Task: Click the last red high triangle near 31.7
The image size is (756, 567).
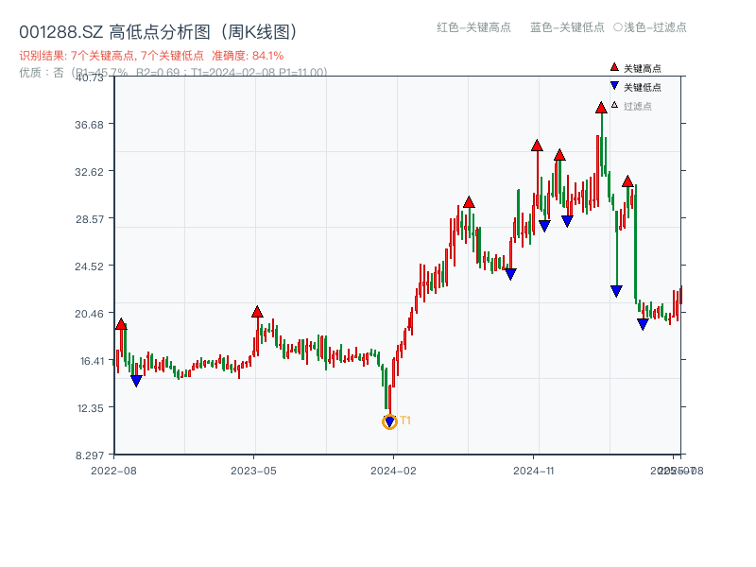Action: (627, 181)
